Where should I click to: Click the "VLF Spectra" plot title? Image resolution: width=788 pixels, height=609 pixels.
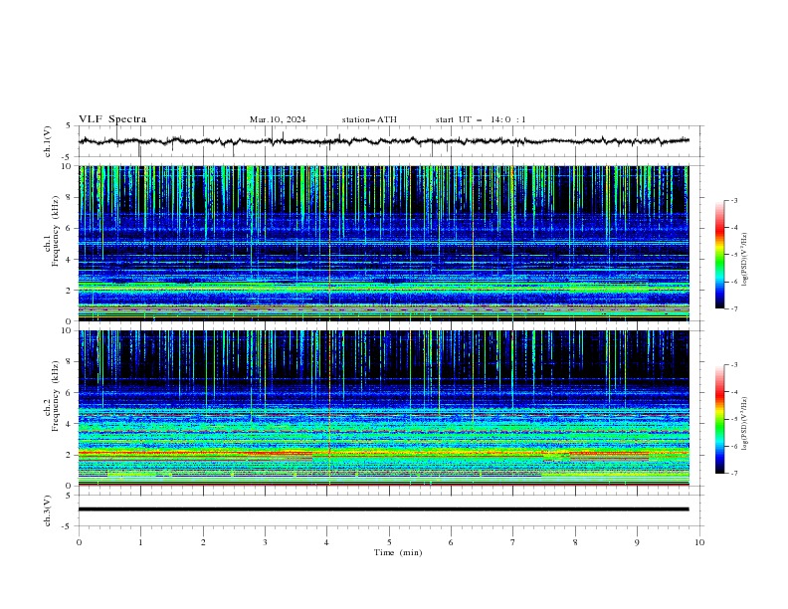pos(112,119)
